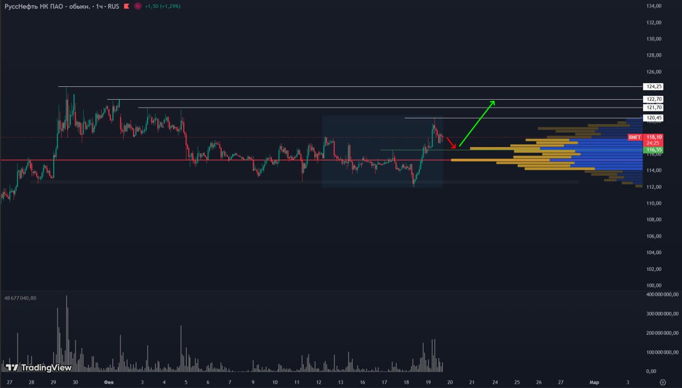This screenshot has height=388, width=682.
Task: Click the red flag icon beside RUS
Action: pyautogui.click(x=126, y=6)
